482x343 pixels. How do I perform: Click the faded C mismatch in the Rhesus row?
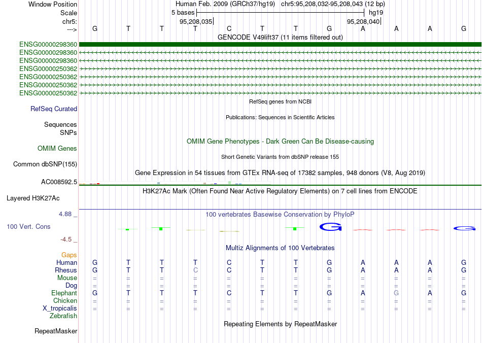pyautogui.click(x=195, y=270)
